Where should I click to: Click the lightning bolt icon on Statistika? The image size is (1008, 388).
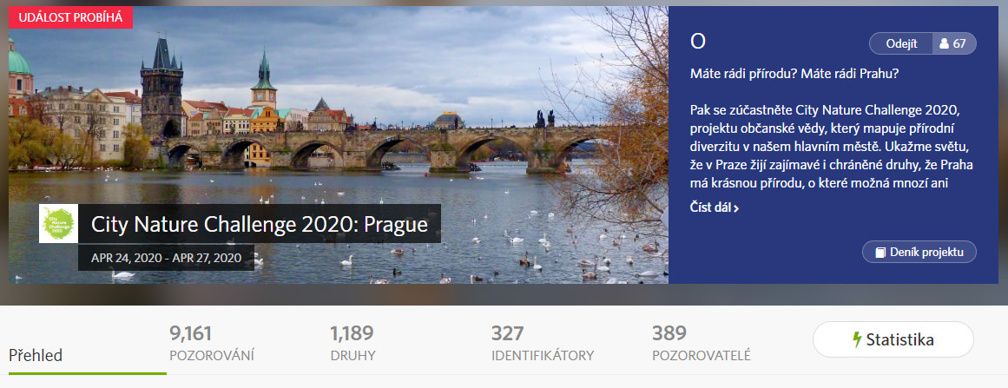click(x=856, y=339)
